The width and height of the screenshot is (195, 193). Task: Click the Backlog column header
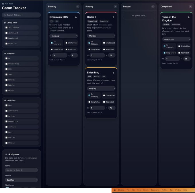52,7
